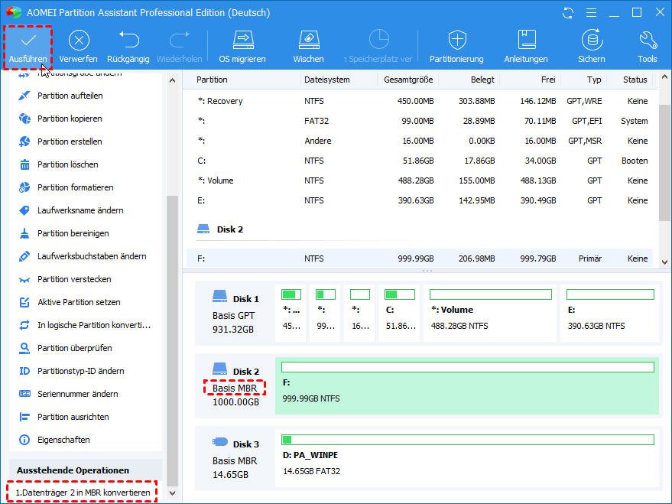
Task: Select Partition löschen in sidebar
Action: (x=67, y=164)
